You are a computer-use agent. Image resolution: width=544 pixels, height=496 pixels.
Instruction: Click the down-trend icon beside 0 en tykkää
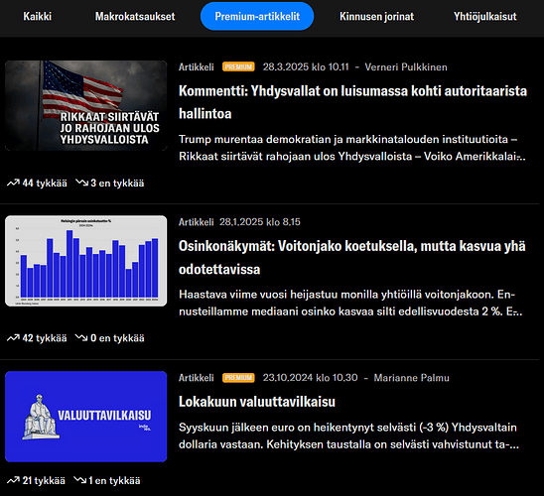tap(81, 337)
